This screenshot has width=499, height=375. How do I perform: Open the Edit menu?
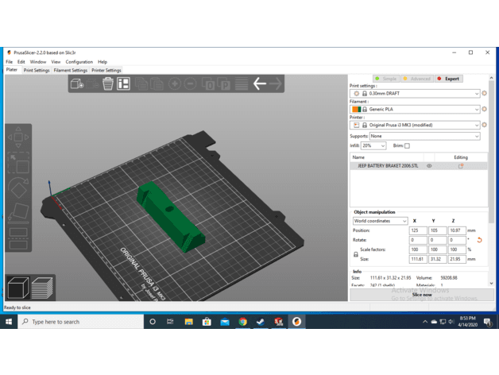(x=21, y=62)
